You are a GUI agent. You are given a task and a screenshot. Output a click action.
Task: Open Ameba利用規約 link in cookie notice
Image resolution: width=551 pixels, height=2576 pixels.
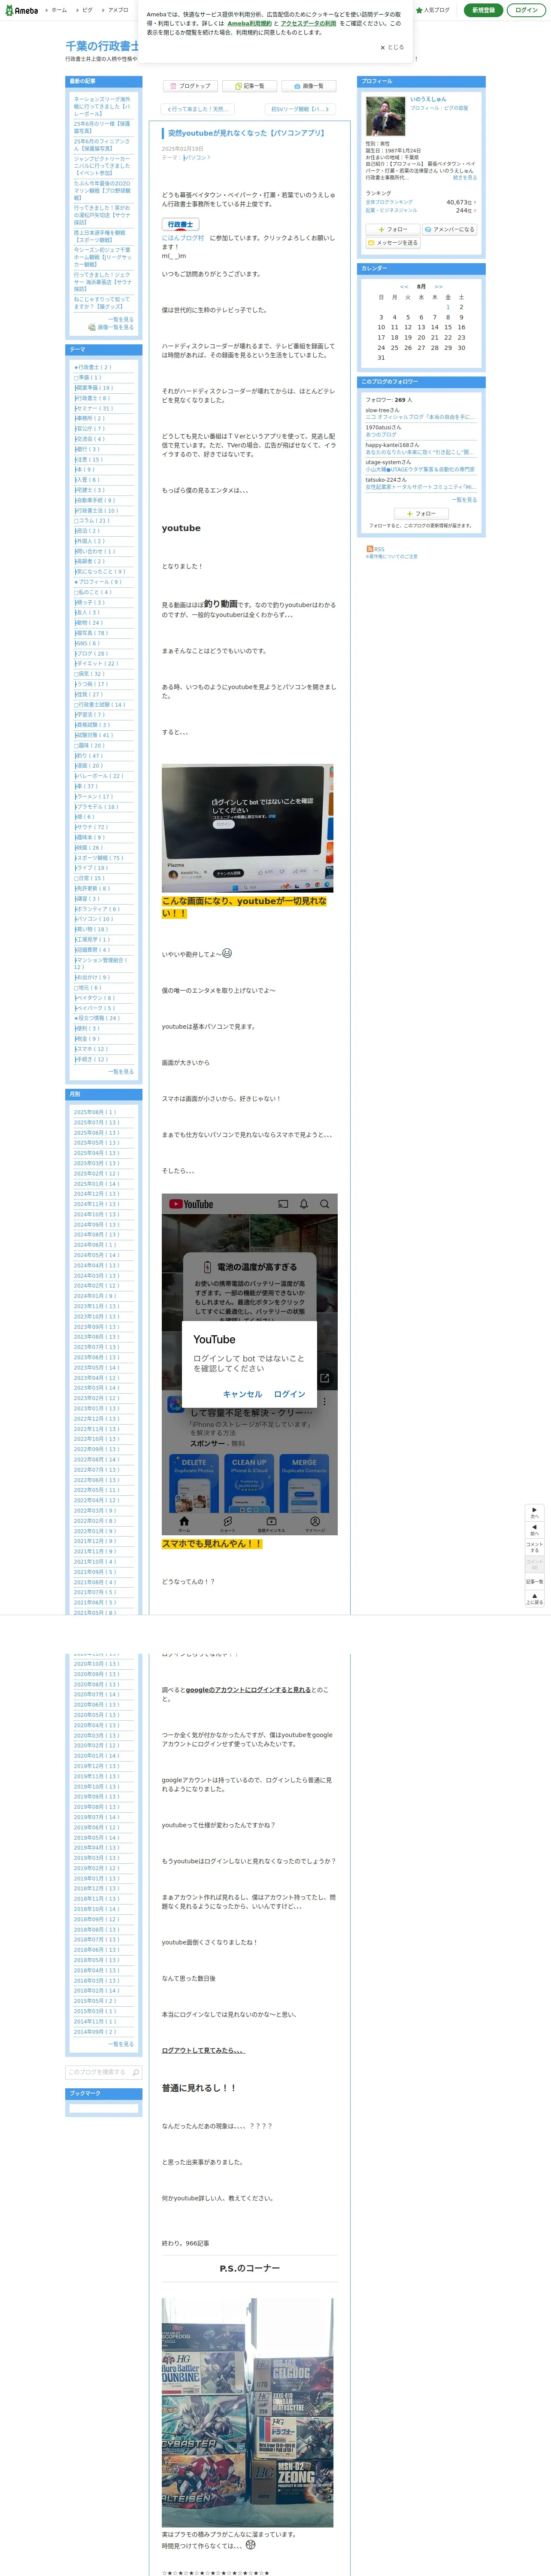coord(249,23)
